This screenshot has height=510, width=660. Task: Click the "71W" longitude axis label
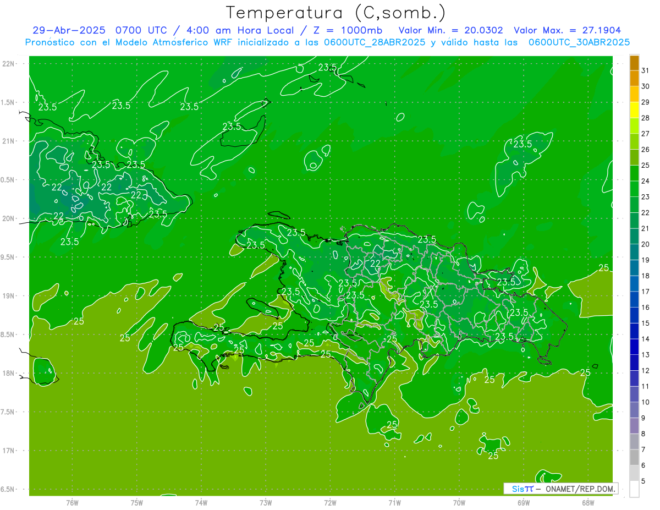pyautogui.click(x=394, y=503)
